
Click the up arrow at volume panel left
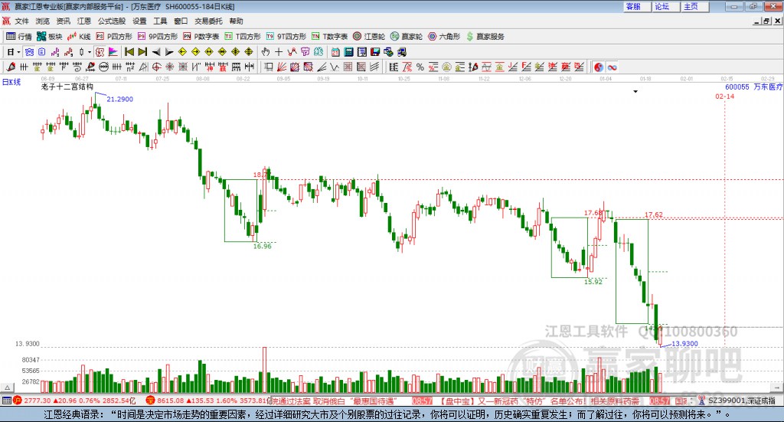7,388
